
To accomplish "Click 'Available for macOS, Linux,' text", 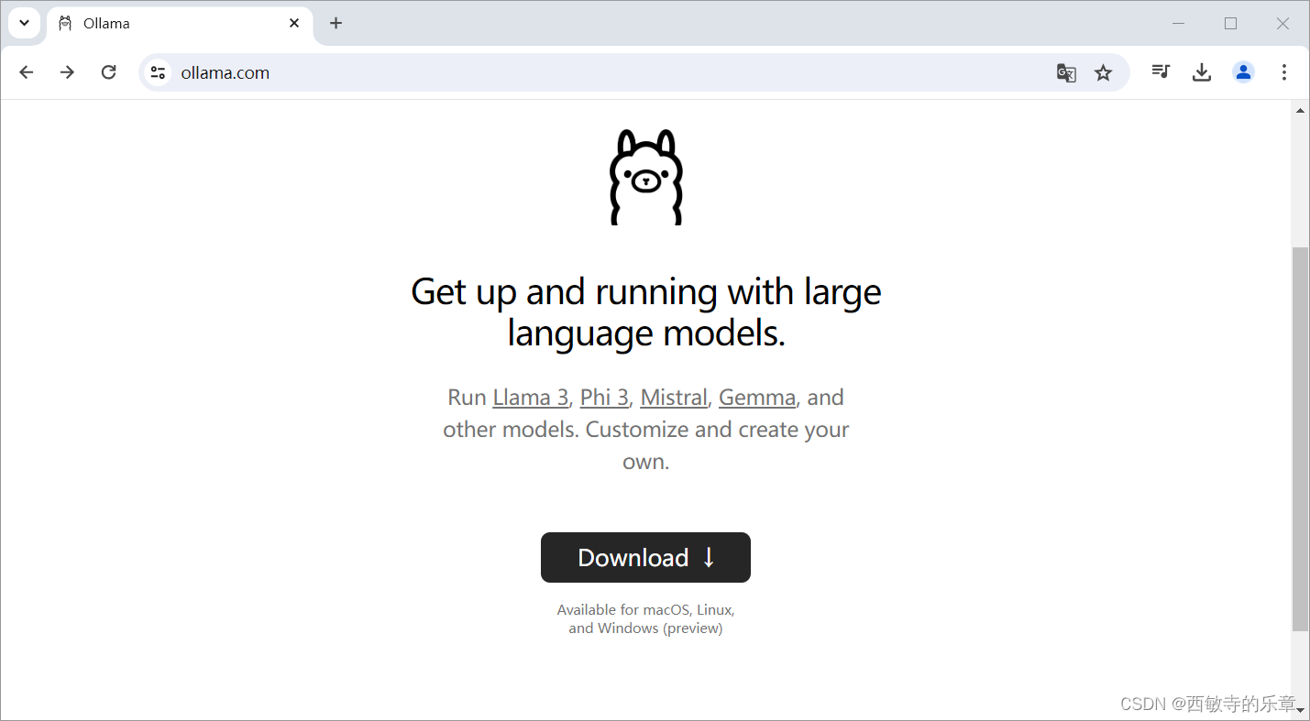I will point(645,609).
